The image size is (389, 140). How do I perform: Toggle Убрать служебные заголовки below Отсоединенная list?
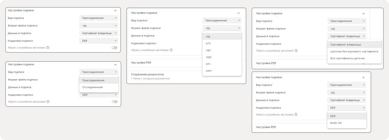pos(114,101)
